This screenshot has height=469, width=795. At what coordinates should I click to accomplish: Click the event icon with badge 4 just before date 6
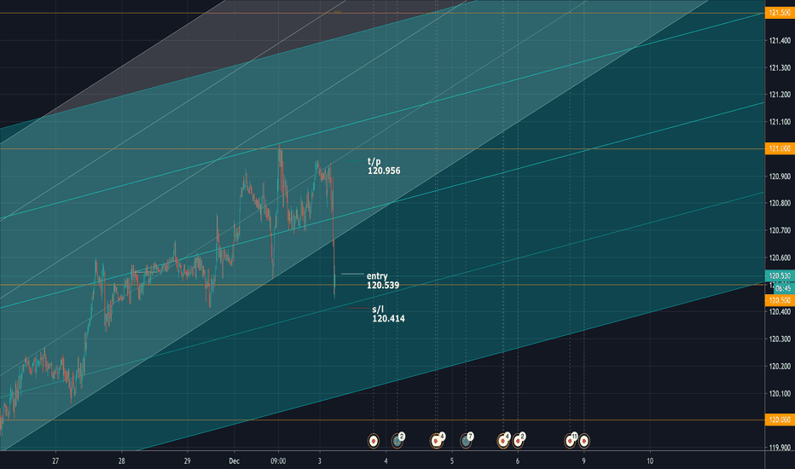(503, 441)
